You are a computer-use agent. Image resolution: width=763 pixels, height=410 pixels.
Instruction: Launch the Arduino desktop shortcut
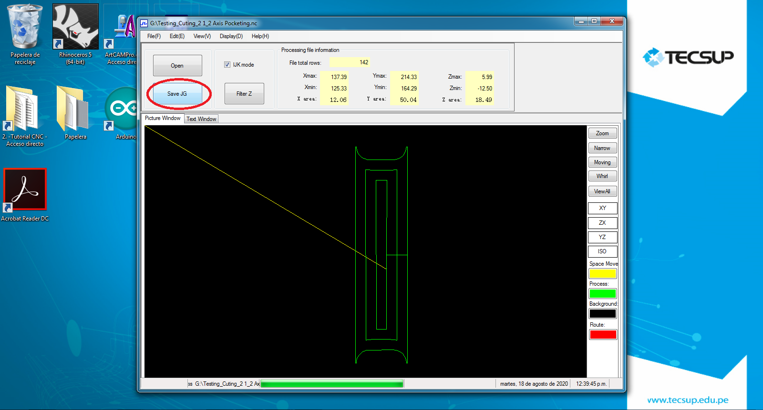122,113
